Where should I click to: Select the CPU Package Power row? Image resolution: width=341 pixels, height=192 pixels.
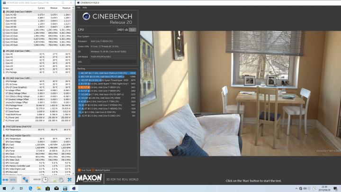(x=37, y=105)
